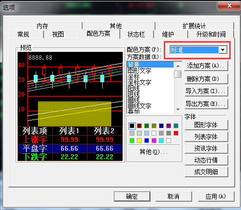Pick the bright red swatch
This screenshot has width=241, height=210.
point(176,133)
